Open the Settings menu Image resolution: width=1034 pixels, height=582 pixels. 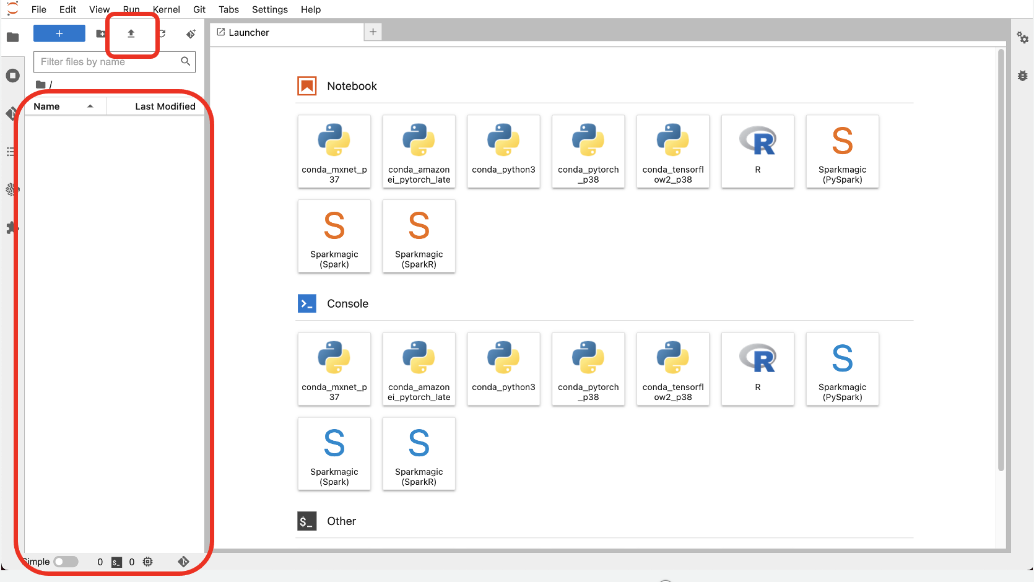tap(270, 9)
